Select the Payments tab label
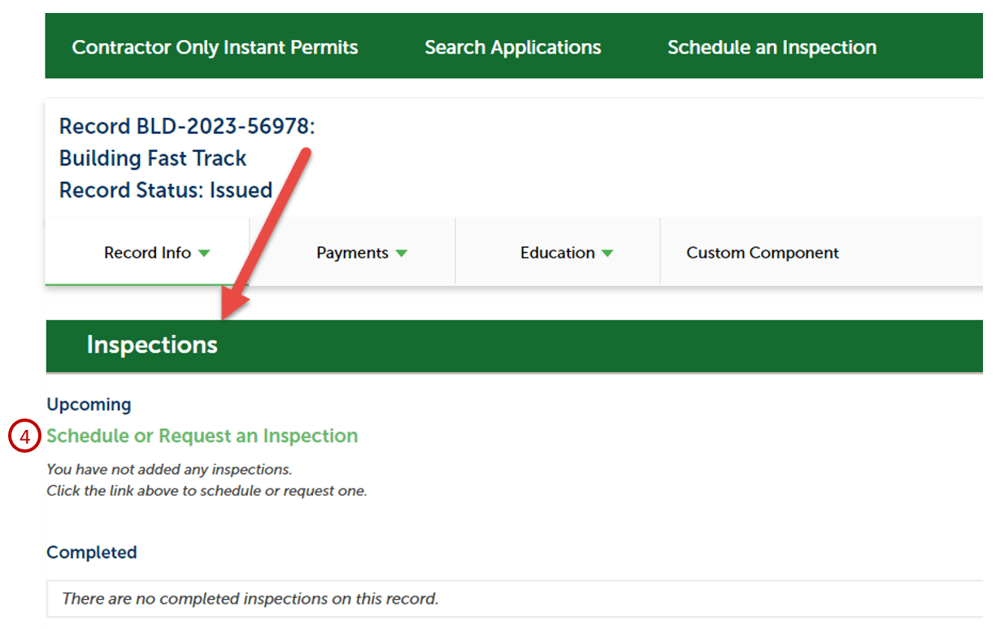Screen dimensions: 996x629 point(352,253)
